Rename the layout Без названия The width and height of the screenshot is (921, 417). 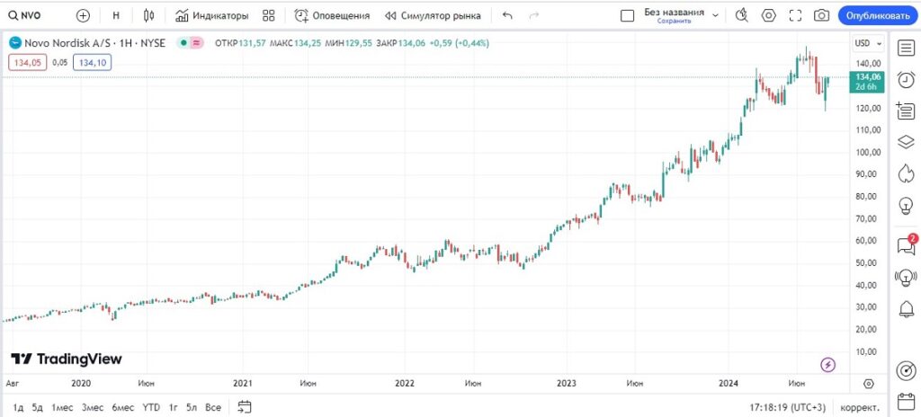click(674, 12)
